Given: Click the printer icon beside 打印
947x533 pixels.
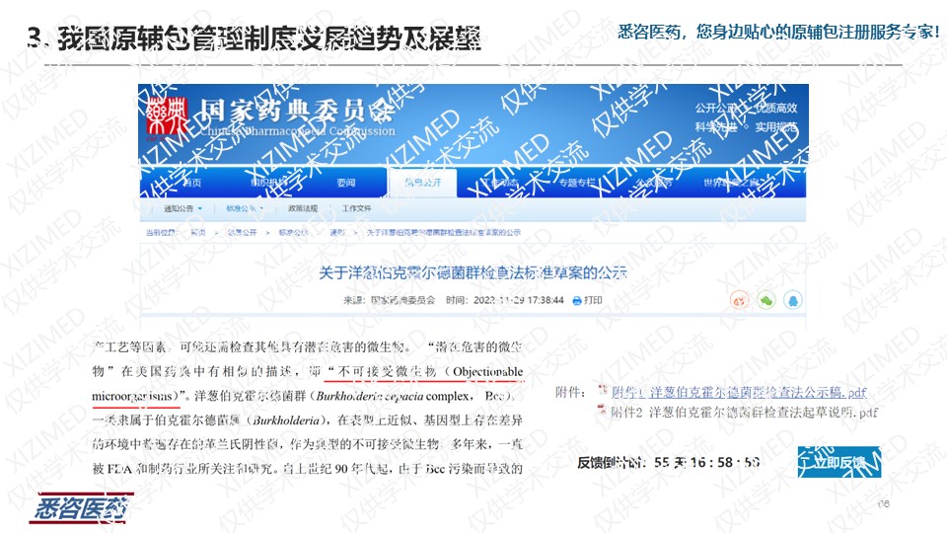Looking at the screenshot, I should pos(577,300).
